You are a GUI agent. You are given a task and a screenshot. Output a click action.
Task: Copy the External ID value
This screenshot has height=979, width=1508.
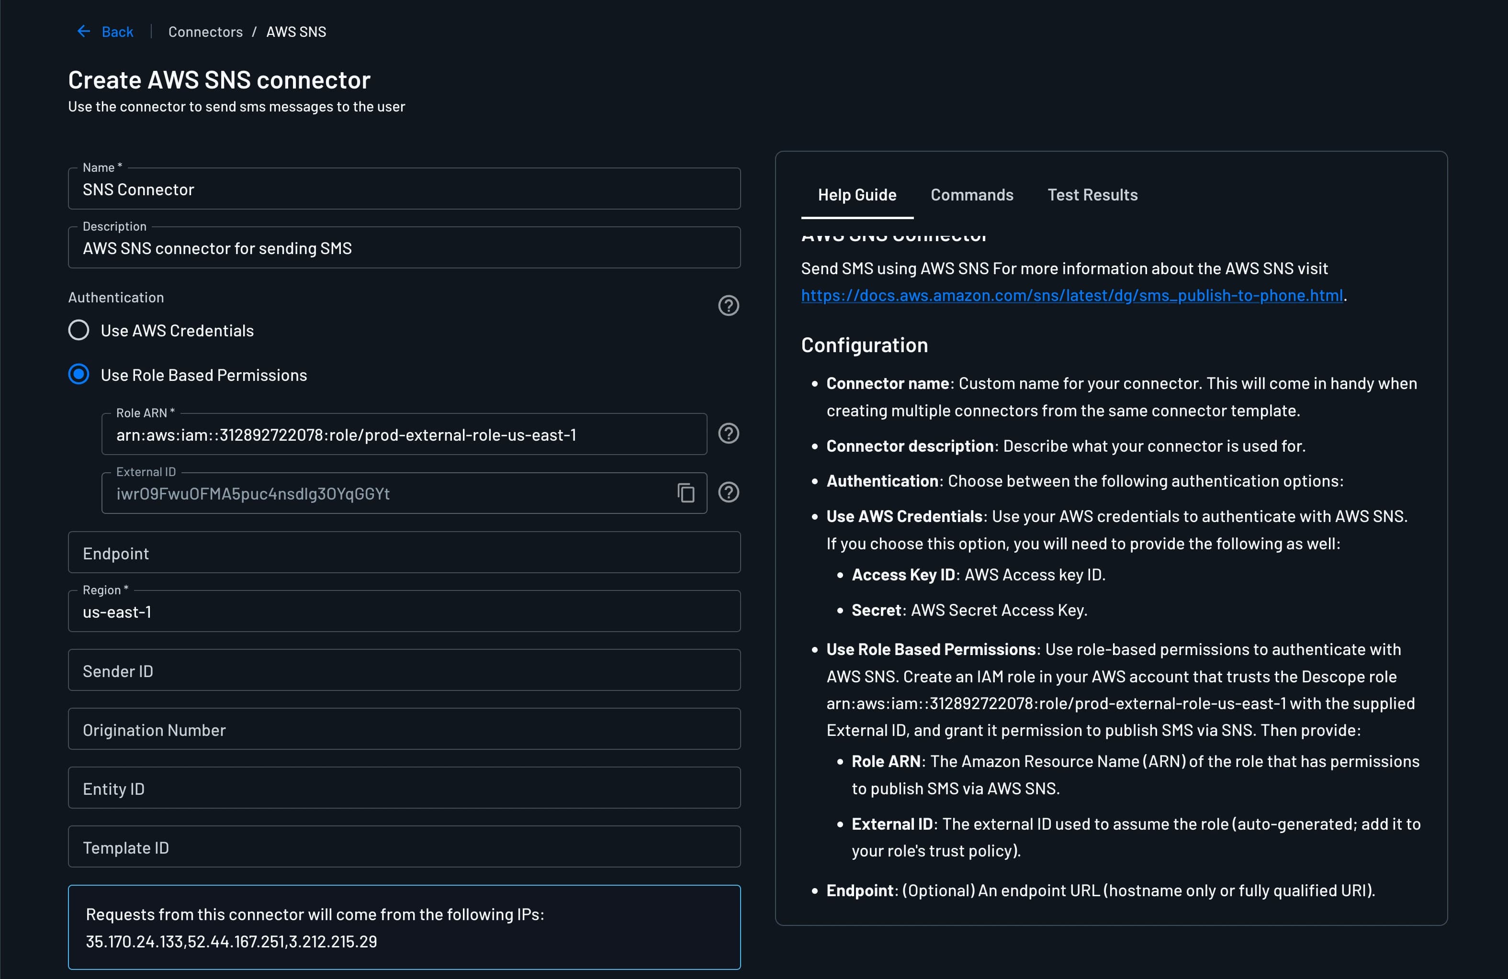click(x=686, y=493)
